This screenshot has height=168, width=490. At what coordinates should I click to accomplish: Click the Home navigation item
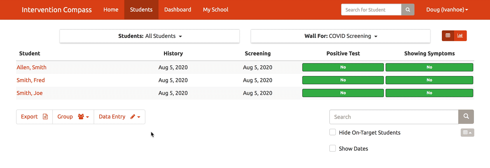[111, 10]
